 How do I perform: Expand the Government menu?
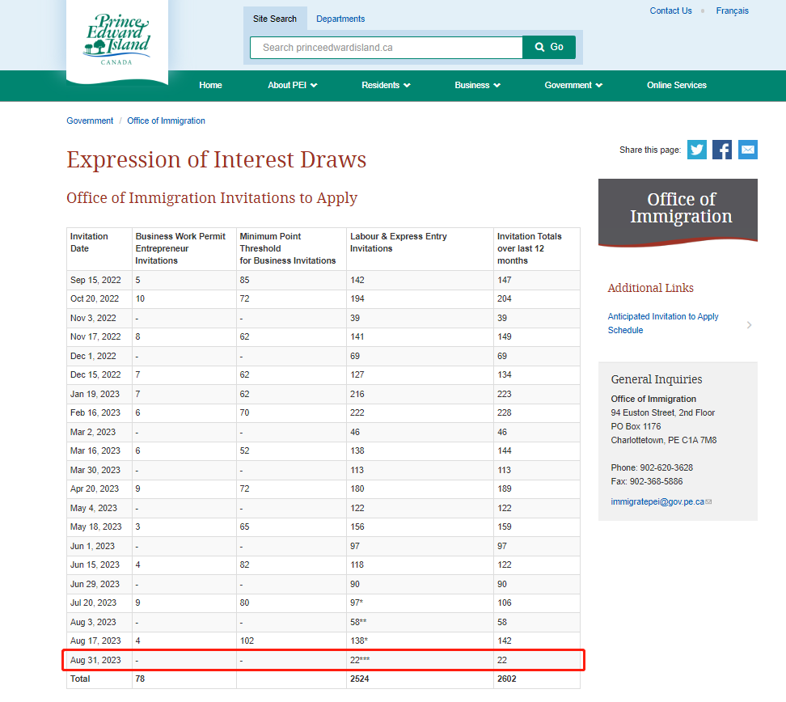pyautogui.click(x=573, y=85)
